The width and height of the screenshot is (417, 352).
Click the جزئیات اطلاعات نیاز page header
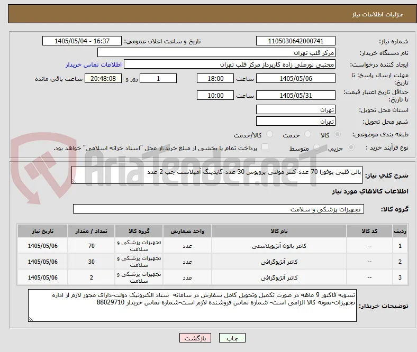pos(378,14)
